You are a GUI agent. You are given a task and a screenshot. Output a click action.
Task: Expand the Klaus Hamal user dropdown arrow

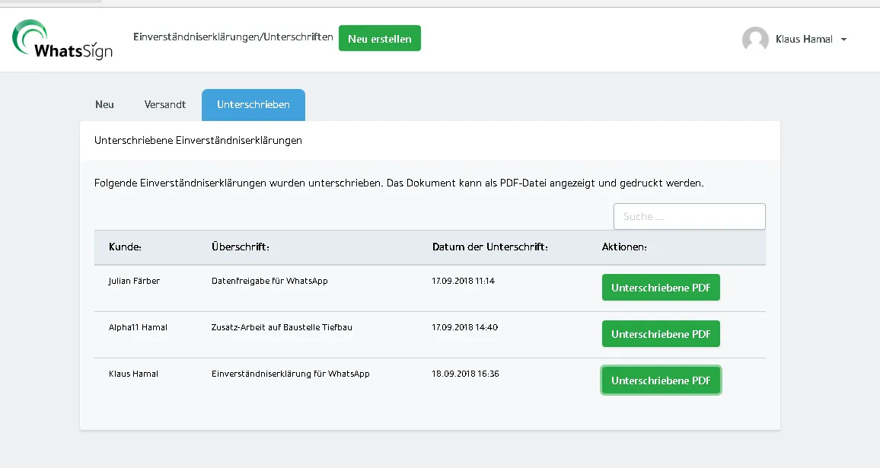[843, 40]
